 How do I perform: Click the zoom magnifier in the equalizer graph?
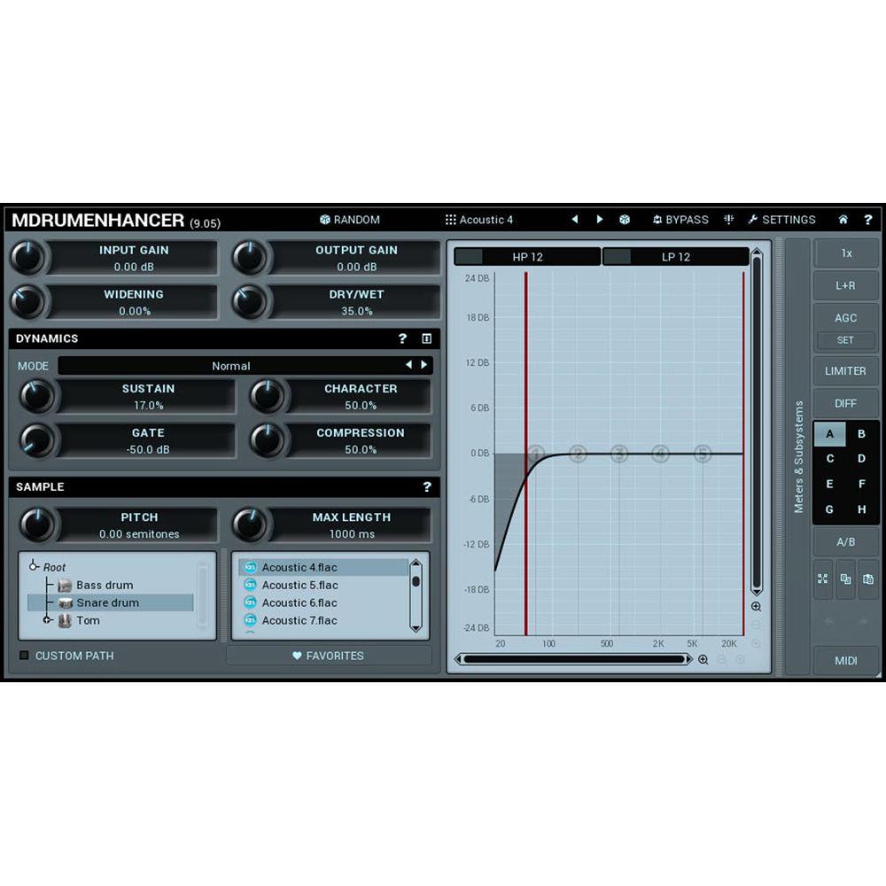click(x=756, y=607)
